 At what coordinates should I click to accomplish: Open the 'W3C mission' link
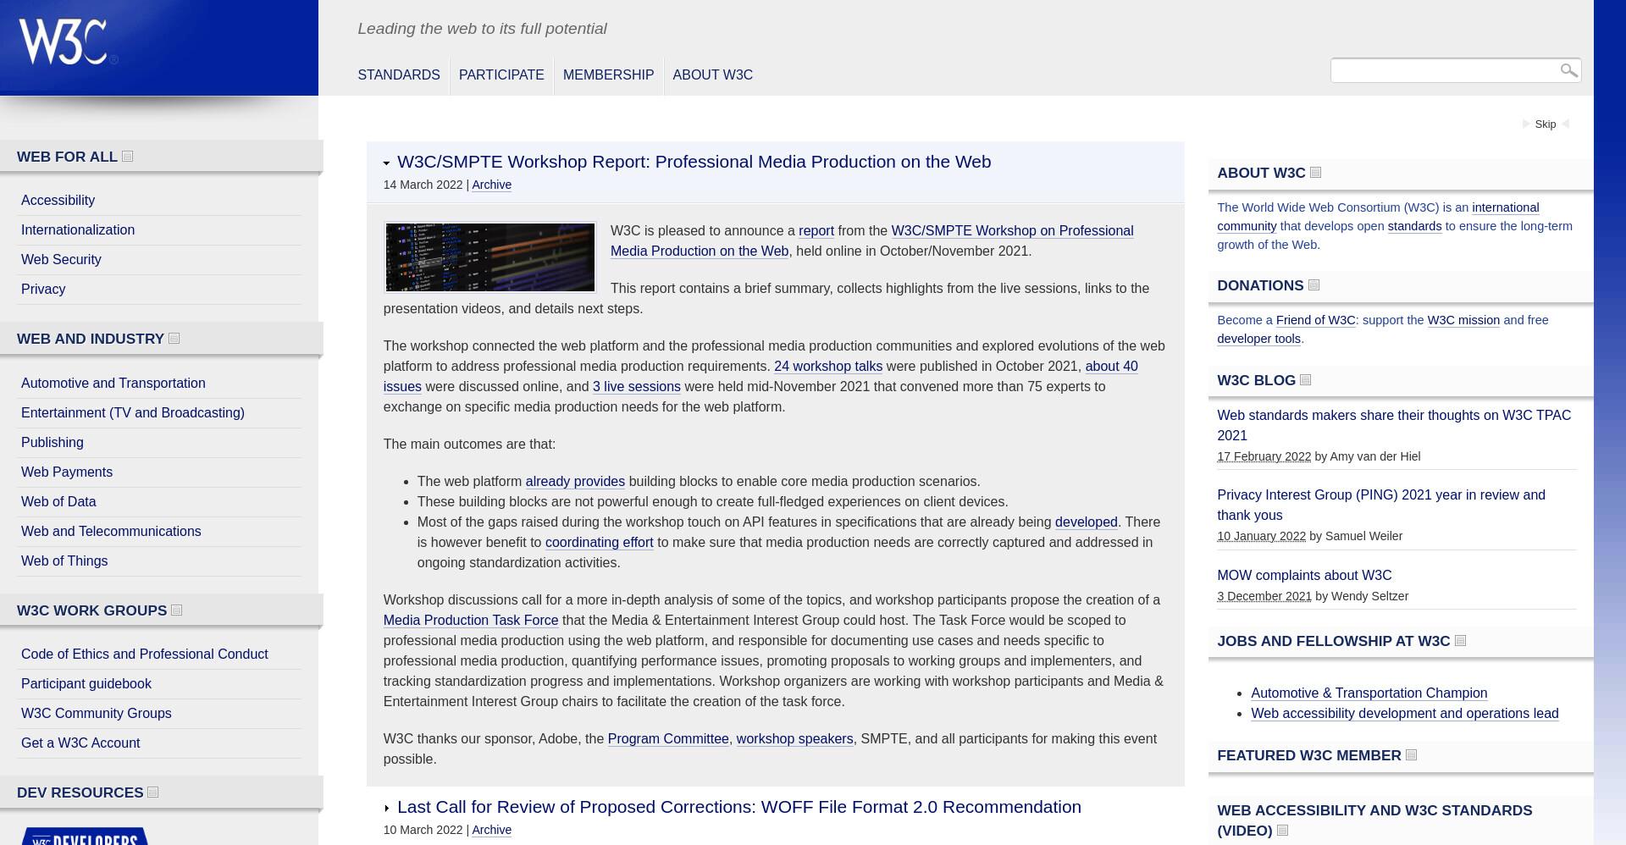click(1463, 320)
